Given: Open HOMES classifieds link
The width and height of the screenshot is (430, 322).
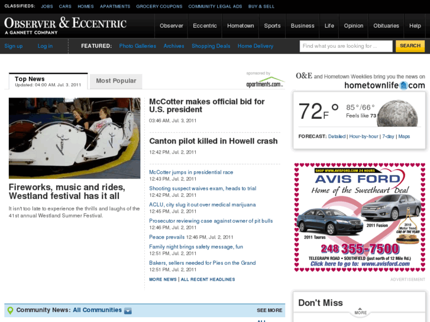Looking at the screenshot, I should (86, 6).
